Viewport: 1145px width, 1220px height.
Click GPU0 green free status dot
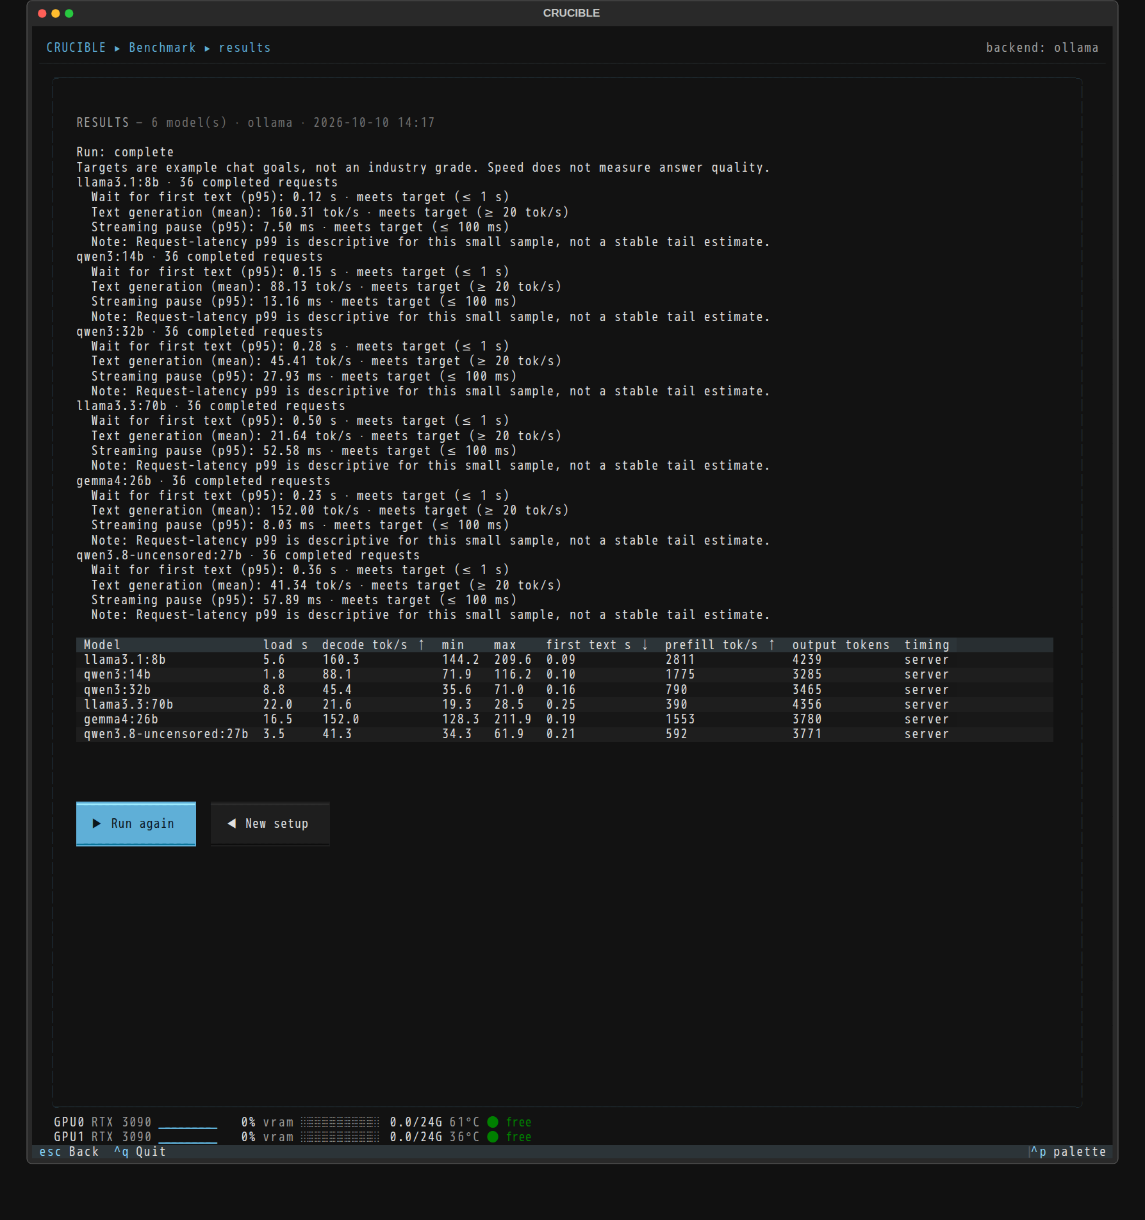point(493,1122)
